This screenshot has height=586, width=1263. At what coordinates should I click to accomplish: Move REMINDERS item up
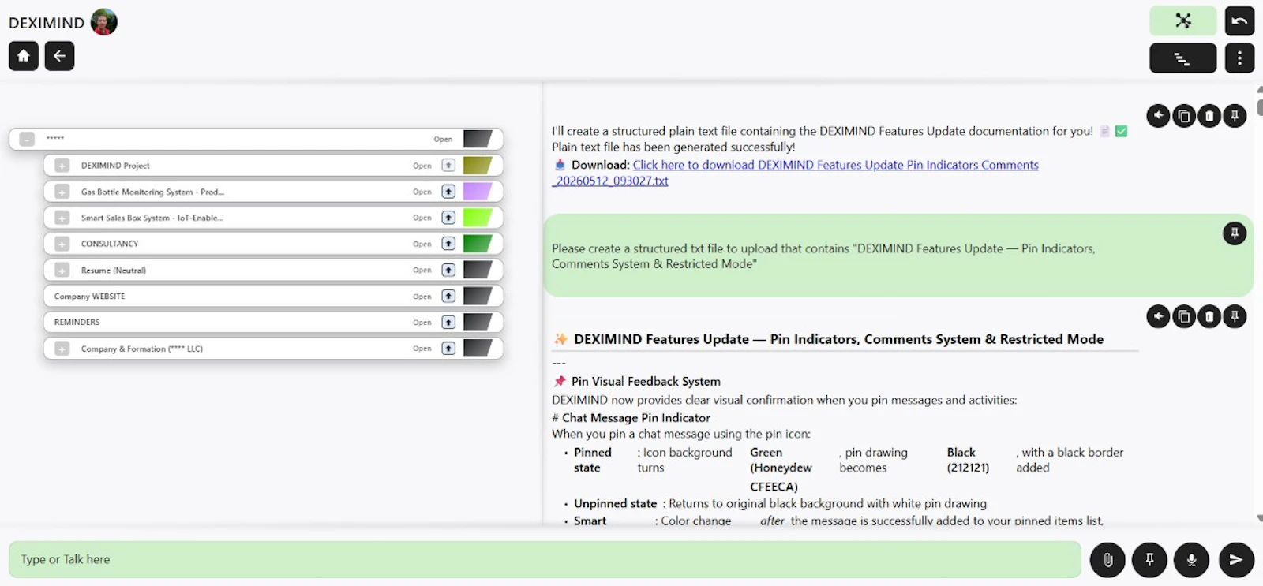[x=448, y=322]
